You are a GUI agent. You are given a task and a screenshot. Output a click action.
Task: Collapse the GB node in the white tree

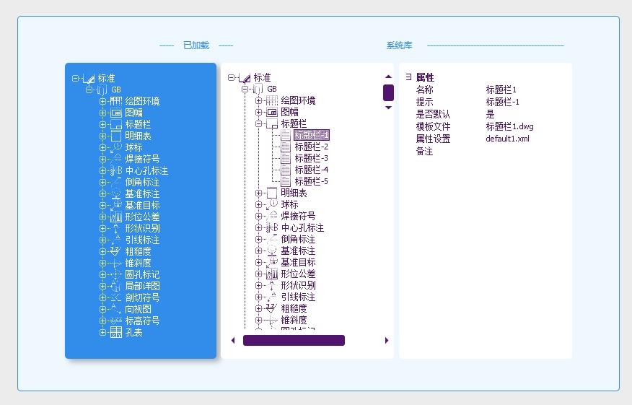pos(245,89)
